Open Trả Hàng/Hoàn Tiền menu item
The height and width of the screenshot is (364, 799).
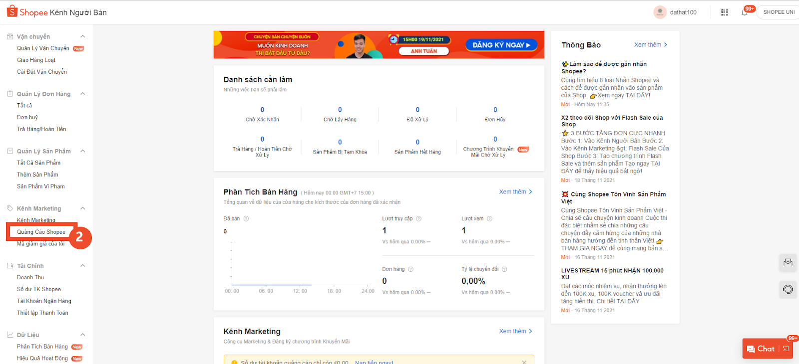[x=41, y=129]
